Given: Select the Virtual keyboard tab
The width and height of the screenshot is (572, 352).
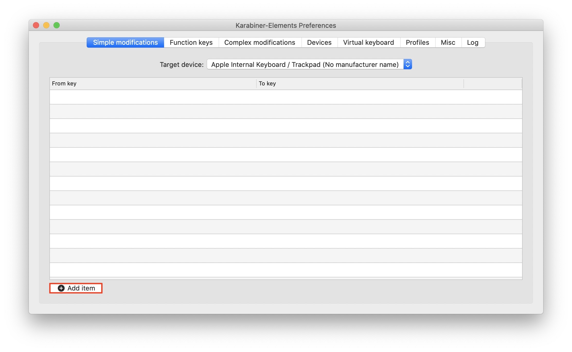Looking at the screenshot, I should coord(368,42).
